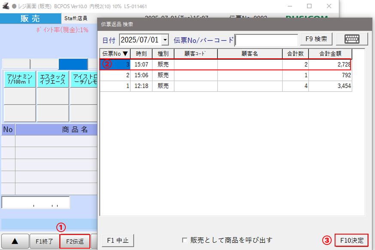Select the highlighted blue category tab
This screenshot has height=250, width=375.
pos(73,64)
